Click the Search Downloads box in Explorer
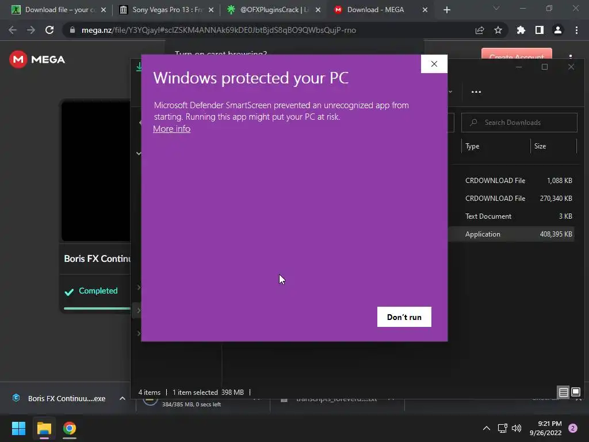This screenshot has height=442, width=589. [519, 123]
